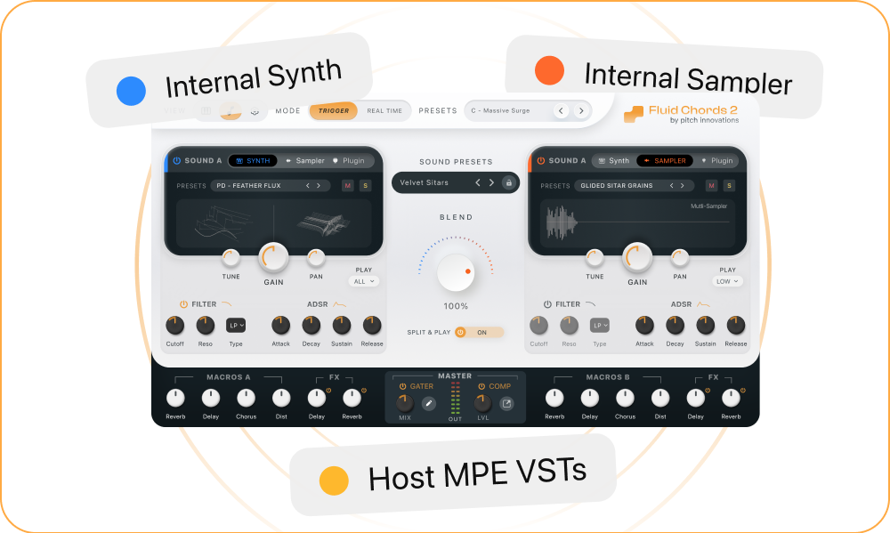The image size is (890, 533).
Task: Toggle the Gater power button
Action: click(402, 386)
